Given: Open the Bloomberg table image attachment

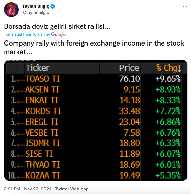Looking at the screenshot, I should coord(96,120).
